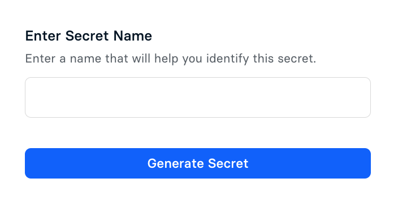Click the words 'a name' in the gray description
The height and width of the screenshot is (205, 398).
point(80,59)
